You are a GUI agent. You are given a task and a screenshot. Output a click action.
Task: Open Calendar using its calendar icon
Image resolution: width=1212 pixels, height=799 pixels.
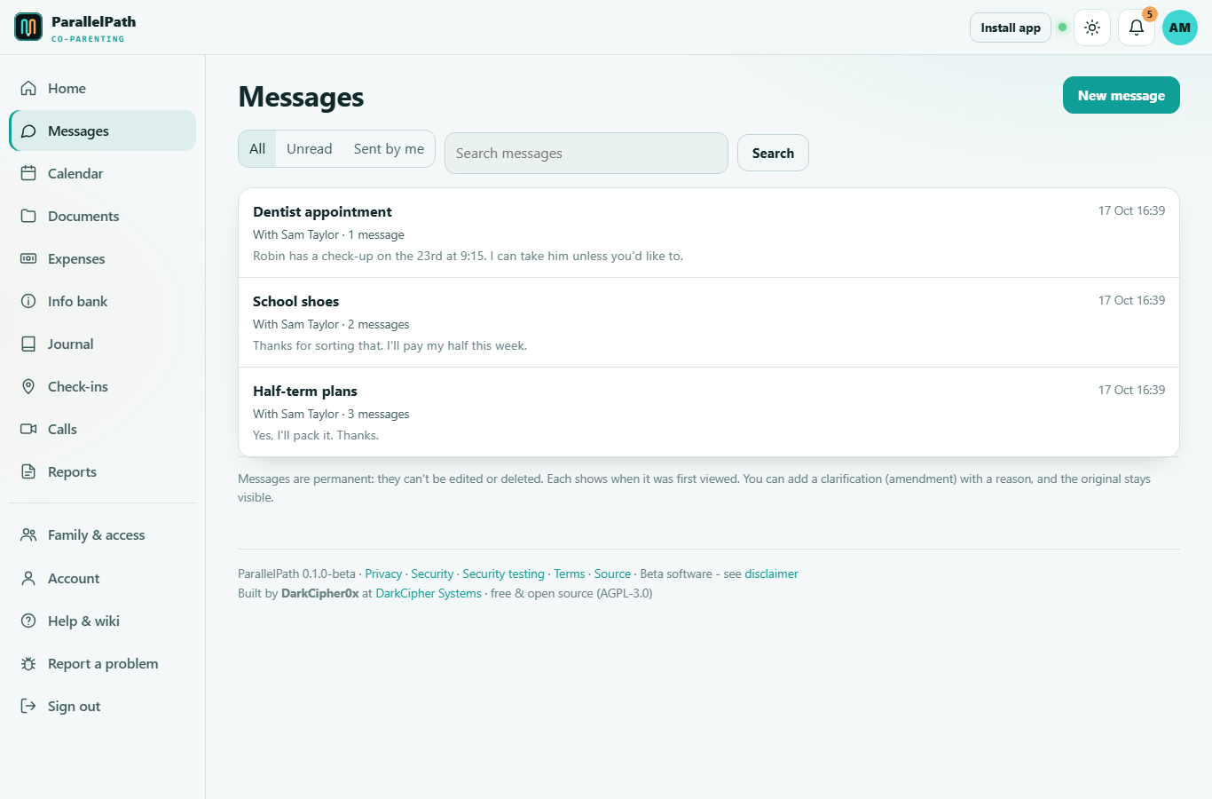point(28,173)
